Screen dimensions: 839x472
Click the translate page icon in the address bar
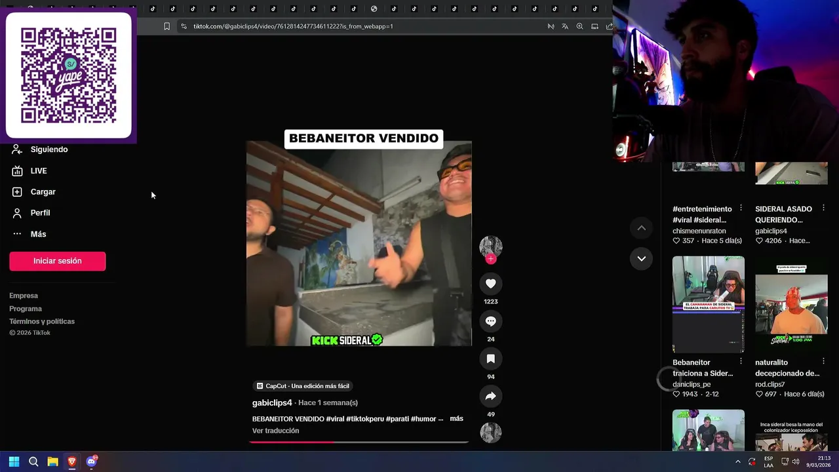tap(565, 26)
